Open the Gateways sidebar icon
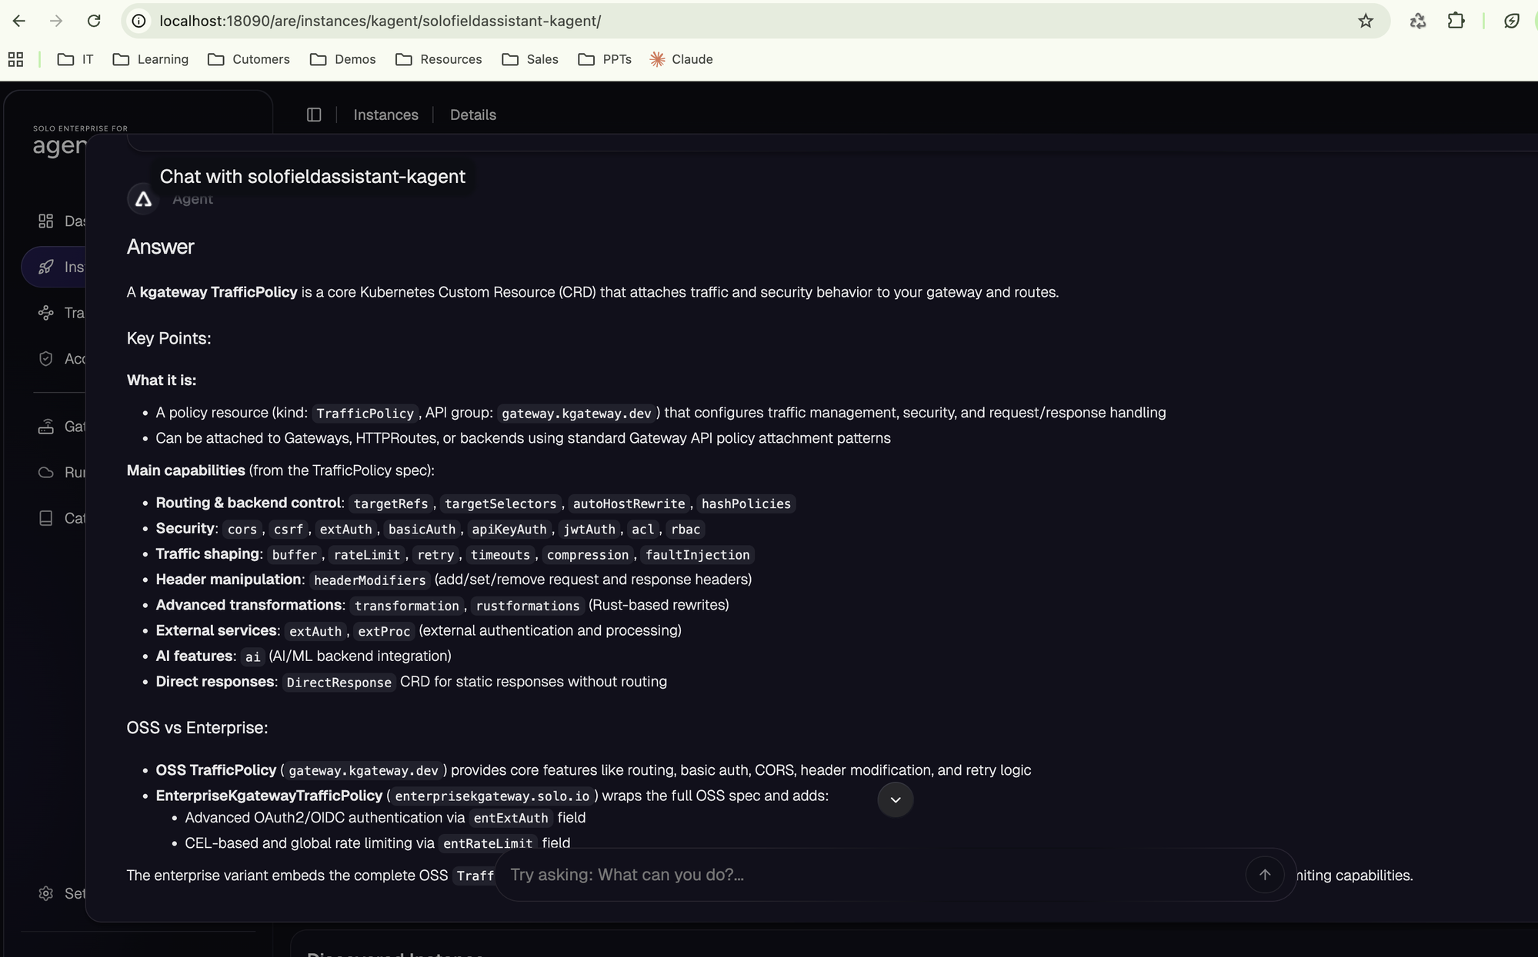 pos(46,427)
